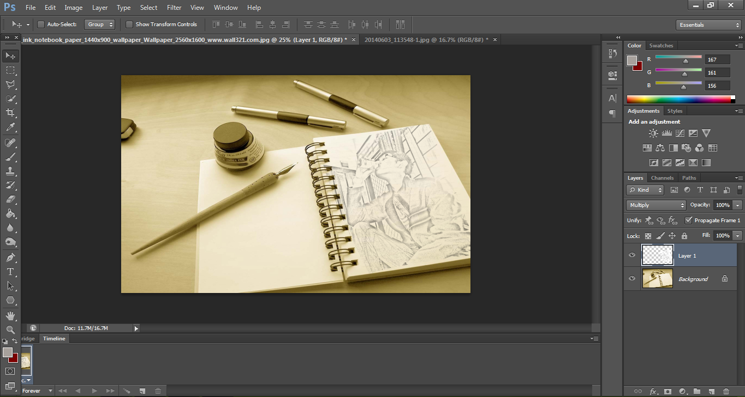The height and width of the screenshot is (397, 745).
Task: Open the Filter menu
Action: coord(174,8)
